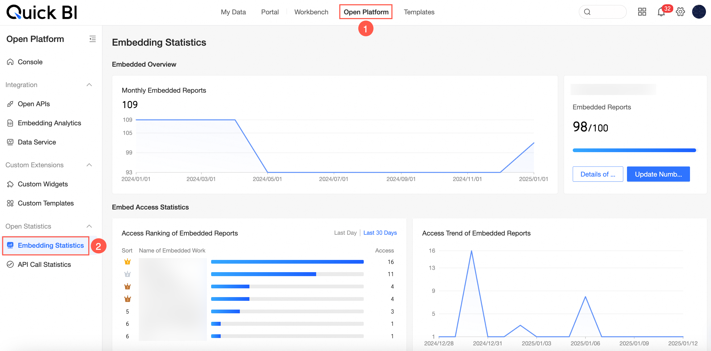Screen dimensions: 711x351
Task: Open the Console home icon
Action: [x=10, y=62]
